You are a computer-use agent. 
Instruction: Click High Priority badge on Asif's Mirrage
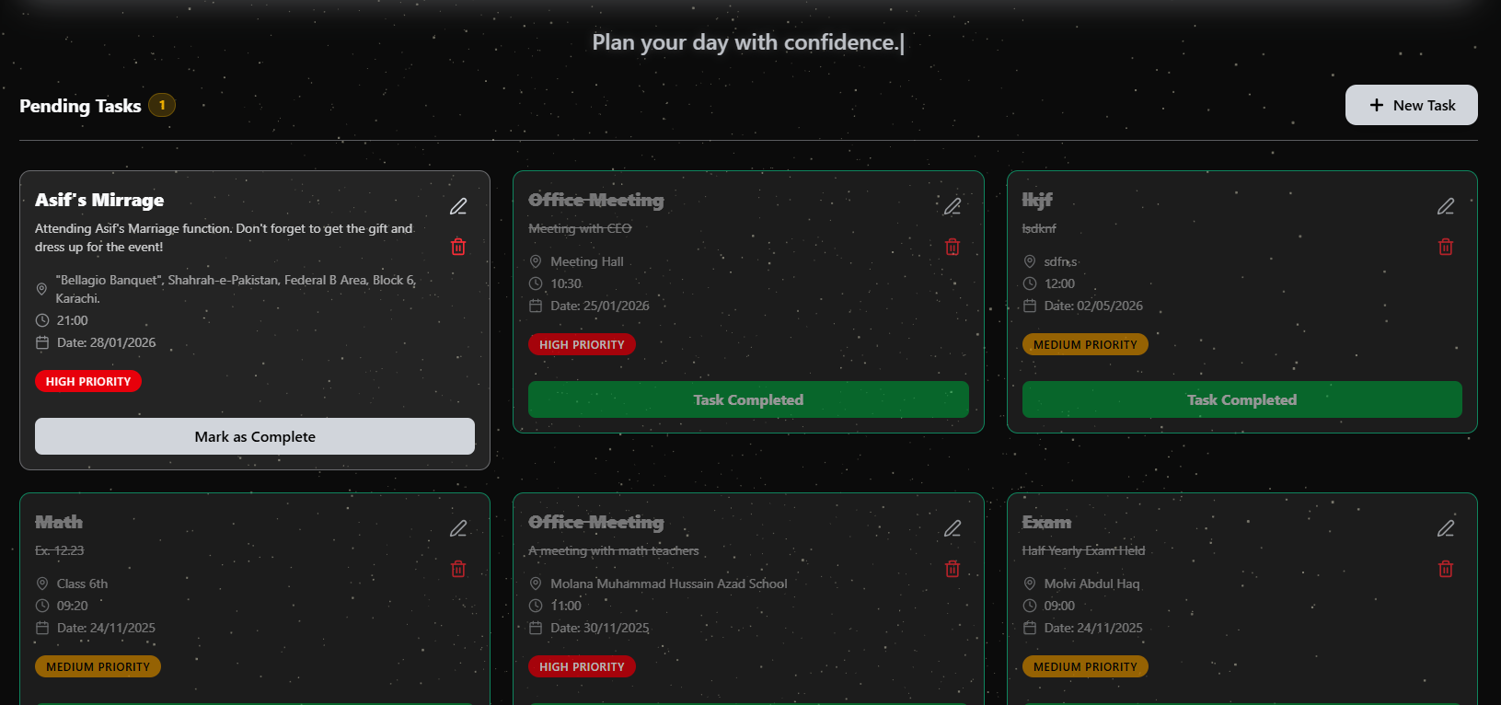pos(88,381)
